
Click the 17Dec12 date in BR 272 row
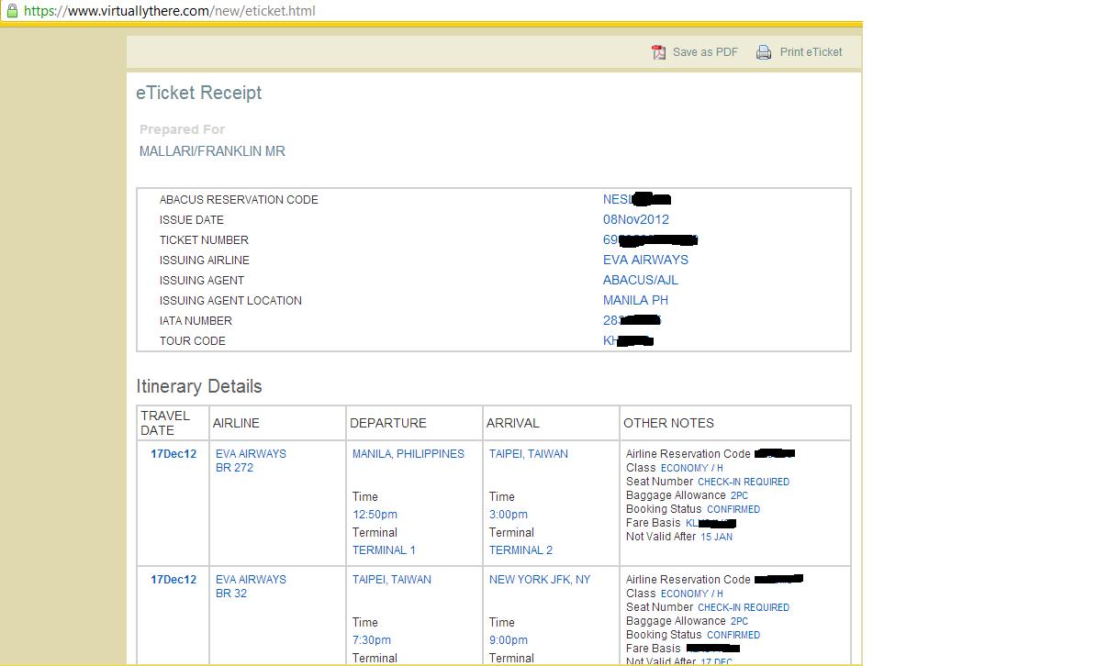173,454
